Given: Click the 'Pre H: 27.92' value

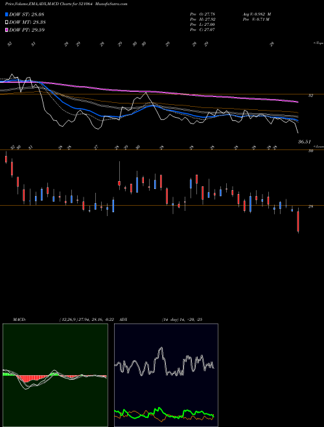Looking at the screenshot, I should 202,19.
